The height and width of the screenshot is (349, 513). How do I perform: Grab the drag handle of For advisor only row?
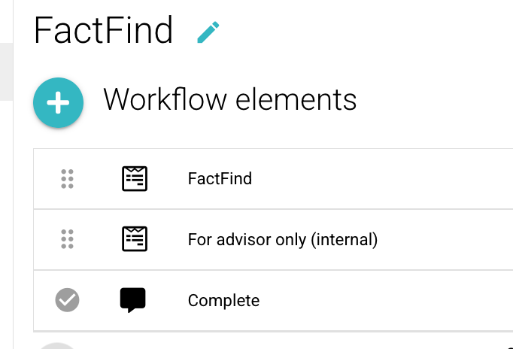tap(67, 240)
